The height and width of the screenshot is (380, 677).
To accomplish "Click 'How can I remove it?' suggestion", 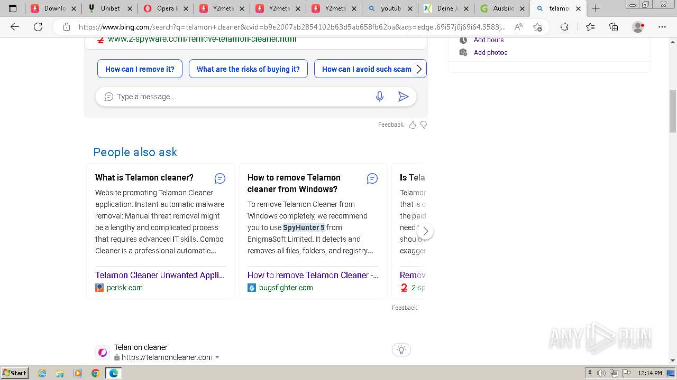I will point(140,69).
